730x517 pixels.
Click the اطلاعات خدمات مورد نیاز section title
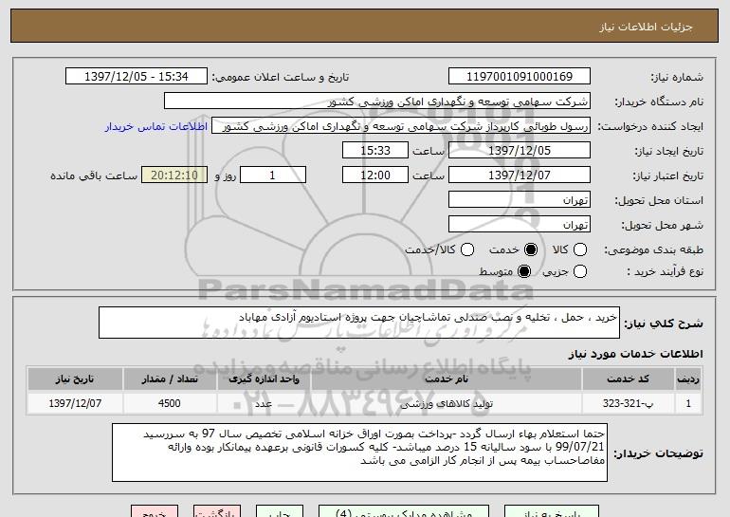(x=635, y=354)
